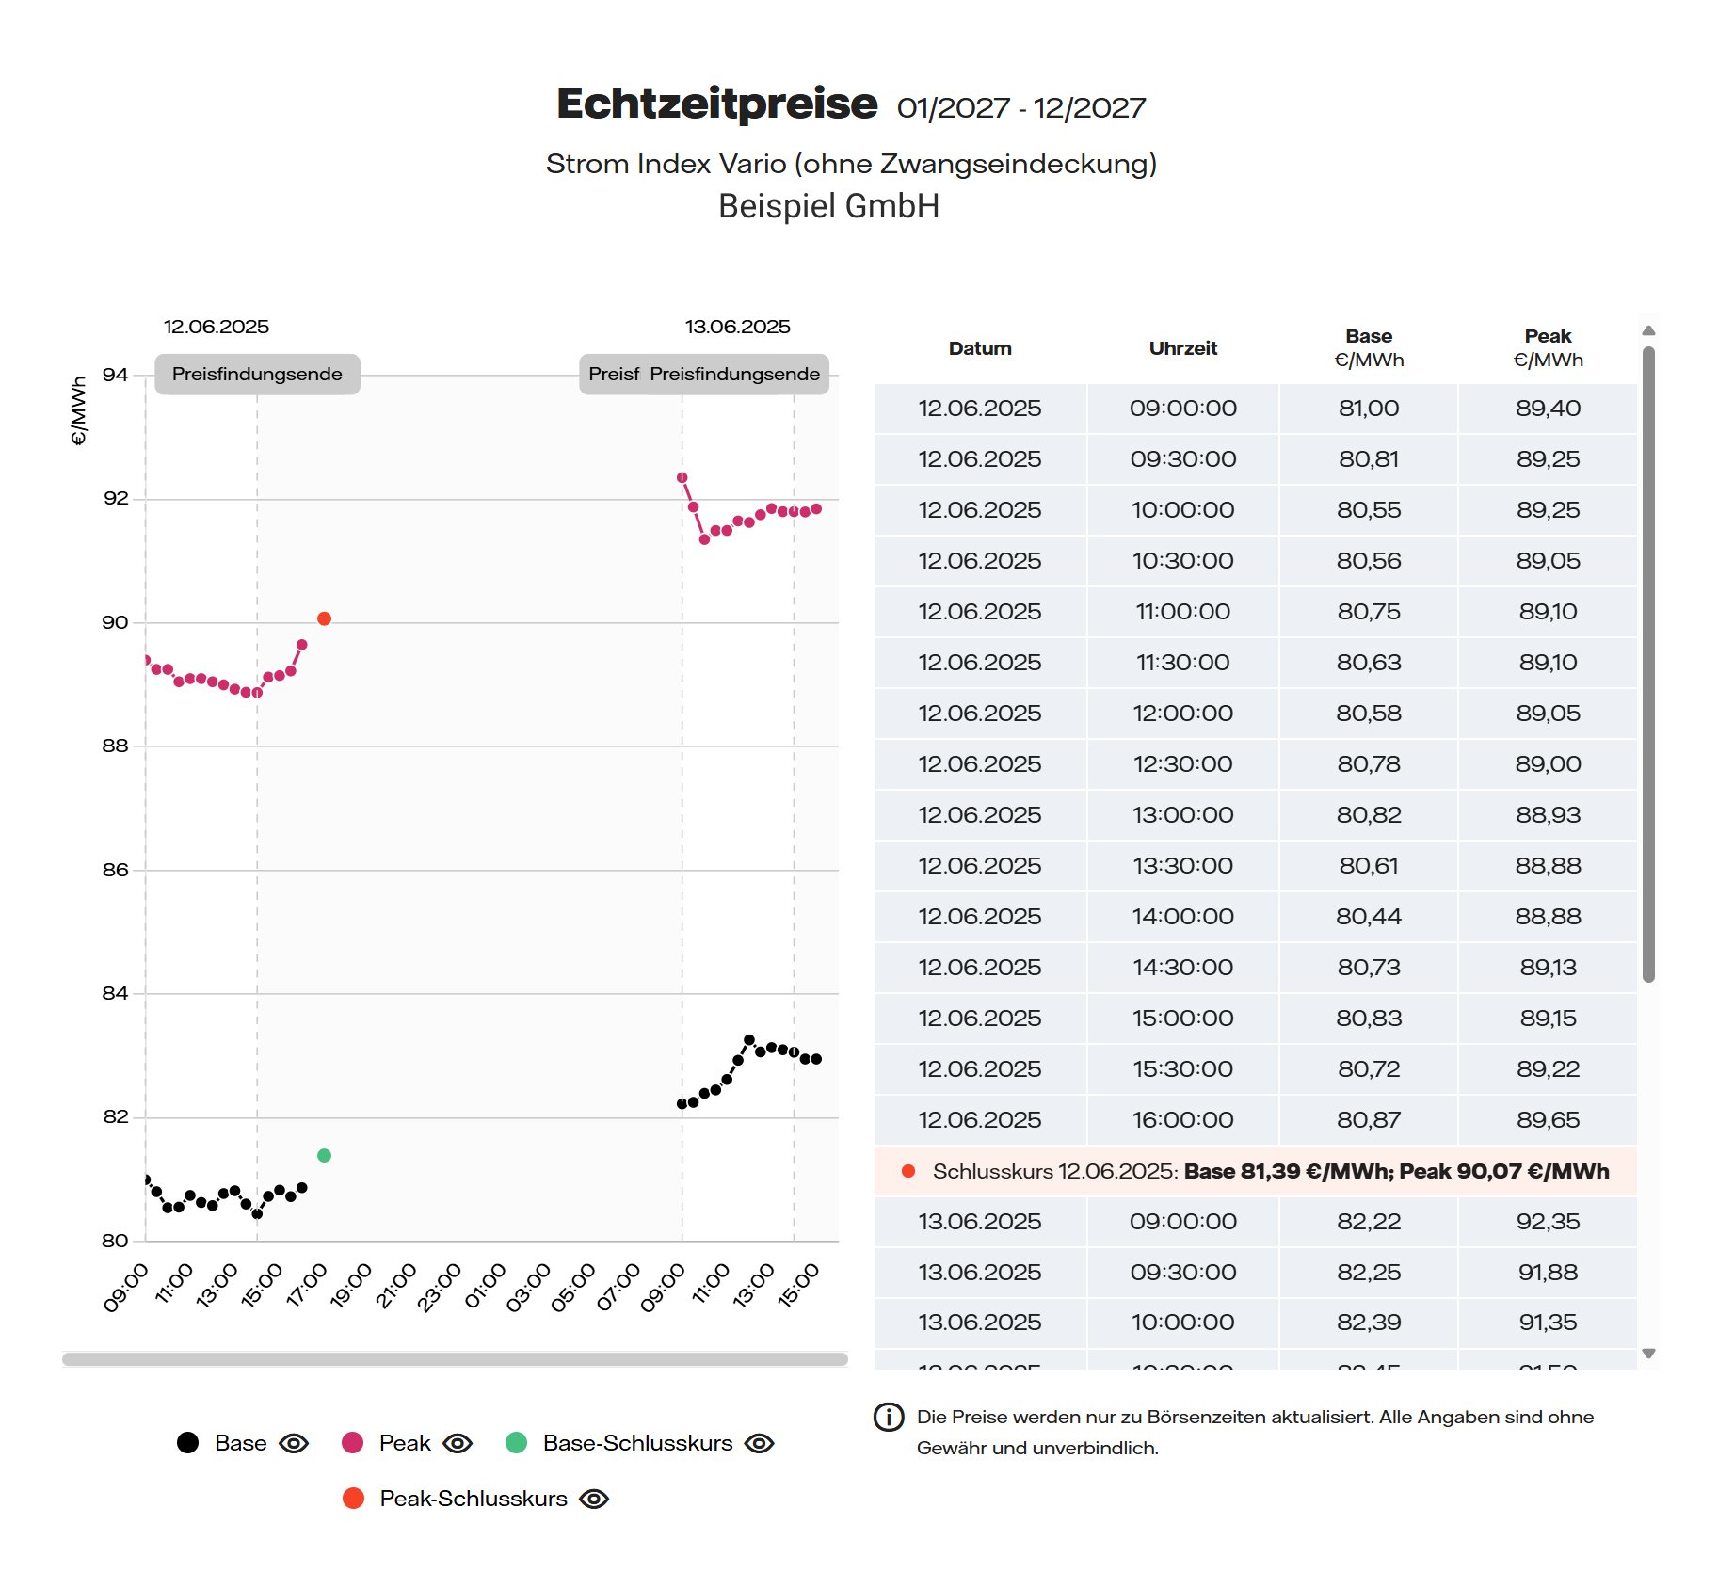Click the Preisfindungsende label for 12.06.2025

(x=257, y=374)
